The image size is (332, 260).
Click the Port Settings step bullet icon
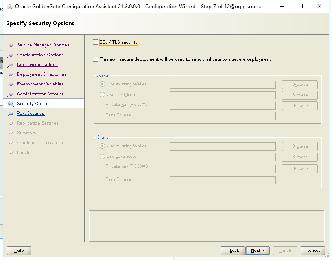coord(11,114)
